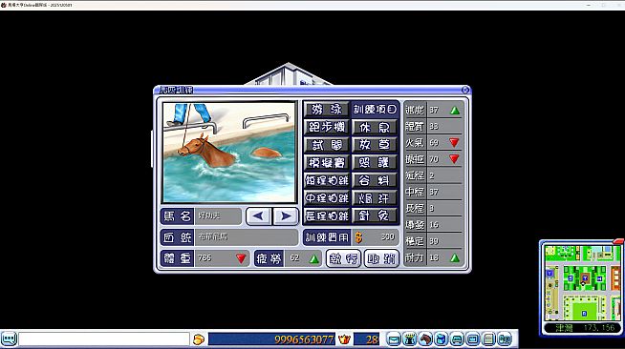The height and width of the screenshot is (349, 625).
Task: Close the horse training dialog
Action: coord(465,90)
